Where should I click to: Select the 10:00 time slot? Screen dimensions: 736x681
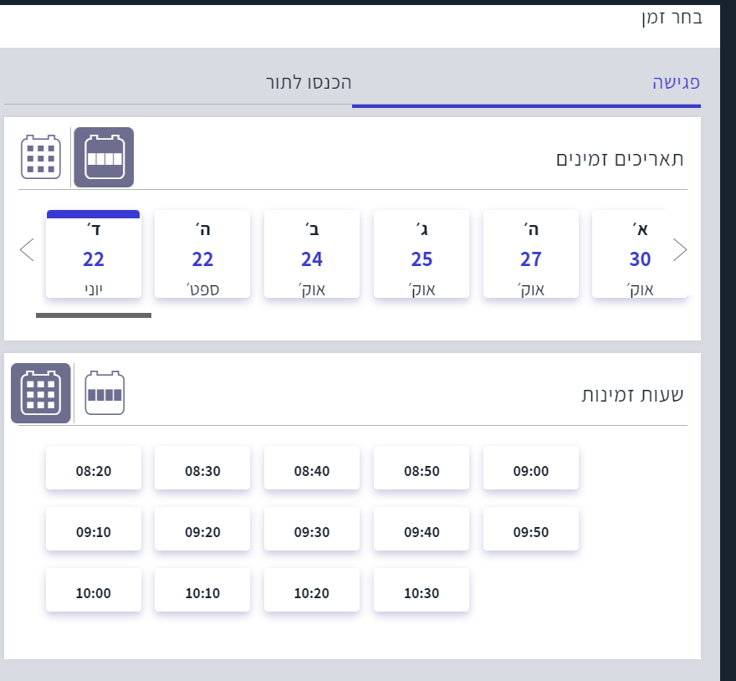point(94,593)
